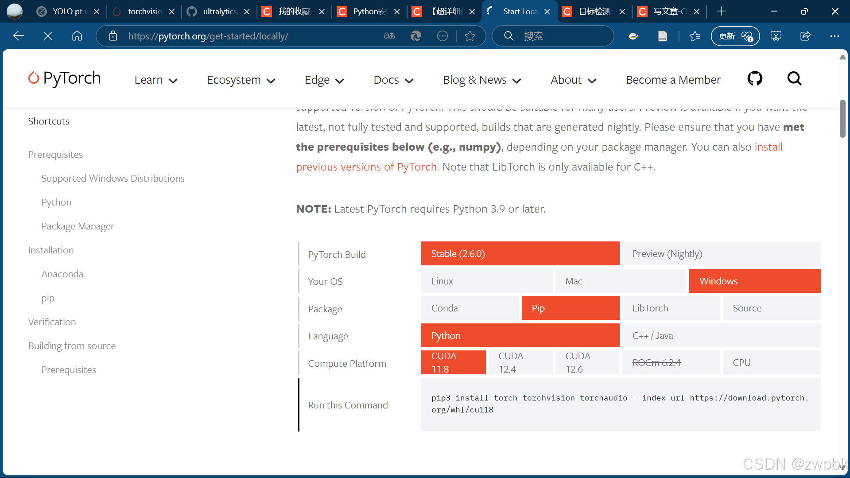Jump to Anaconda shortcut
The image size is (850, 478).
(x=62, y=274)
